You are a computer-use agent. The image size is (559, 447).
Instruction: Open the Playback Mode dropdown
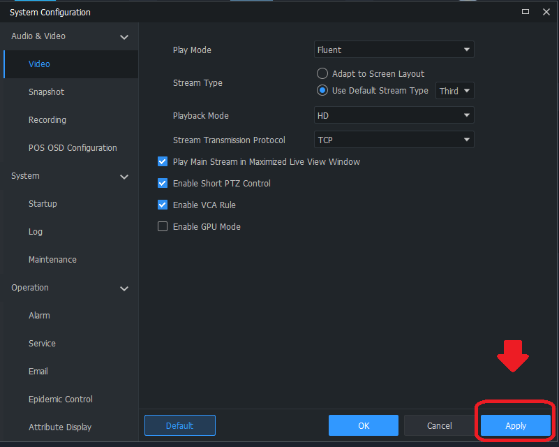(x=394, y=115)
